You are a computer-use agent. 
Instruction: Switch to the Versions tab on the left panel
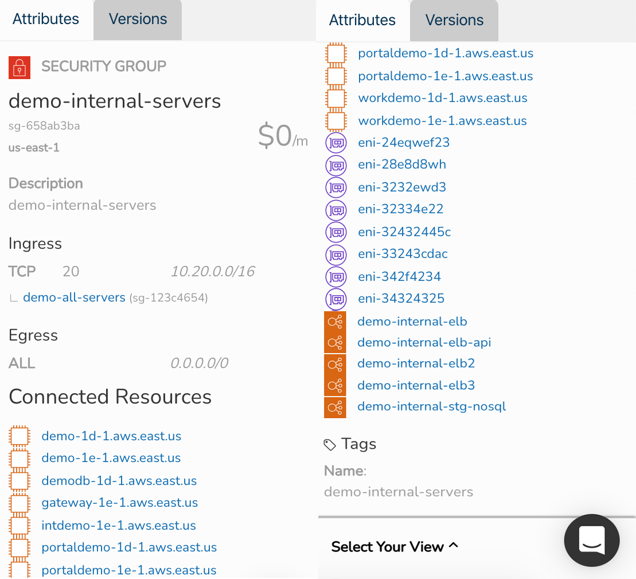(137, 19)
